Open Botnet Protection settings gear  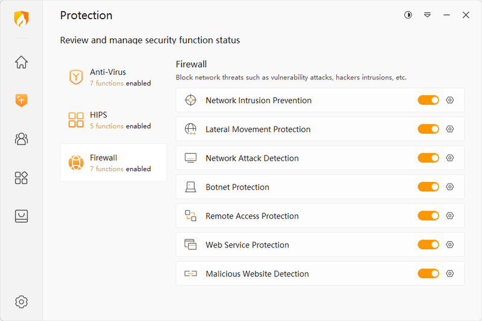click(x=449, y=187)
